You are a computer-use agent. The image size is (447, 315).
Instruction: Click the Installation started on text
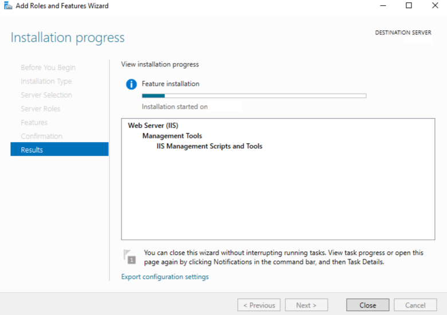(174, 107)
